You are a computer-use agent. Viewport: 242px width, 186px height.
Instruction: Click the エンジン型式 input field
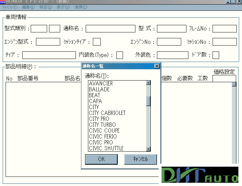click(48, 42)
